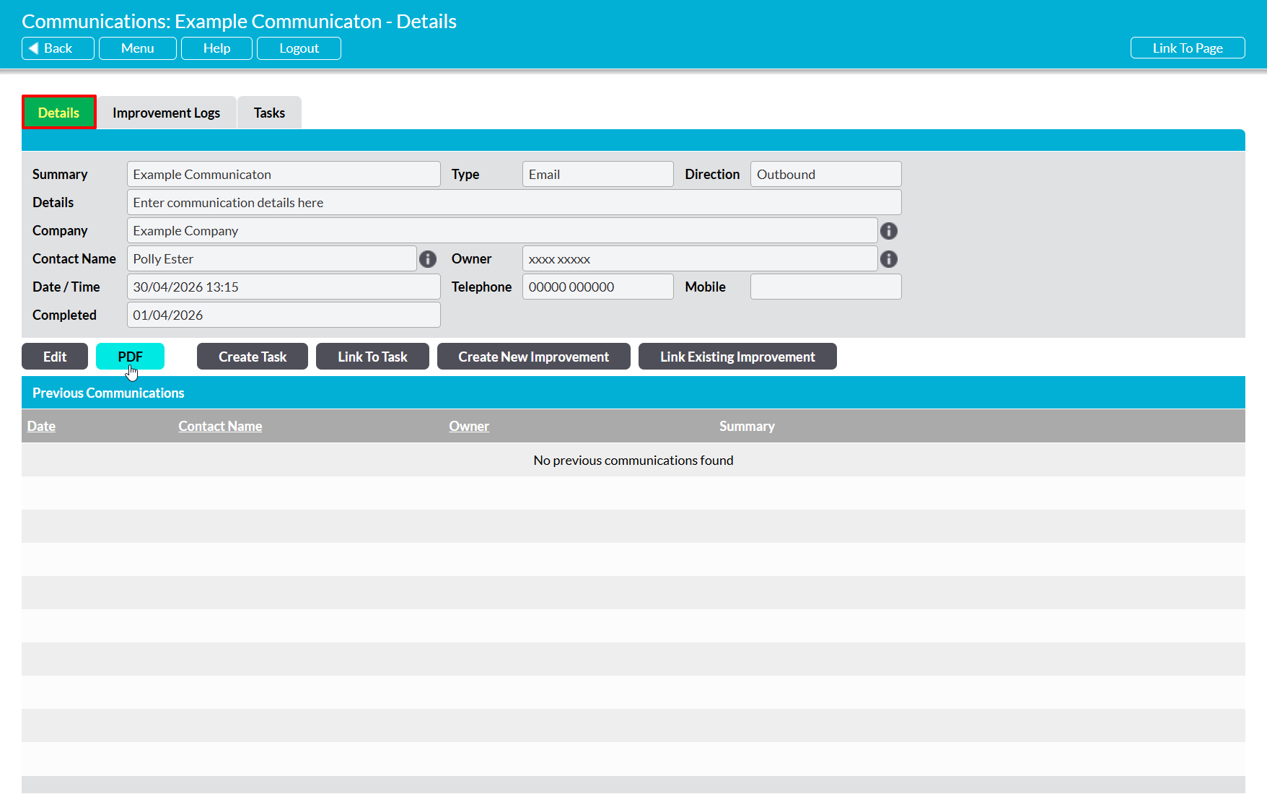Open the Menu button in header
The width and height of the screenshot is (1267, 807).
tap(138, 48)
